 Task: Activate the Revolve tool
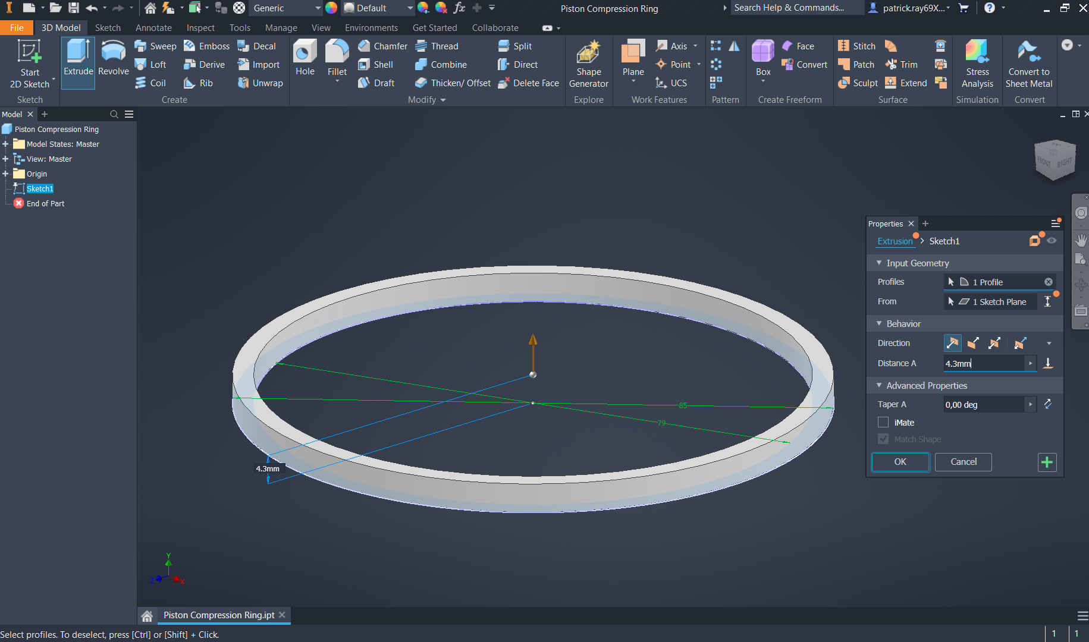click(113, 62)
